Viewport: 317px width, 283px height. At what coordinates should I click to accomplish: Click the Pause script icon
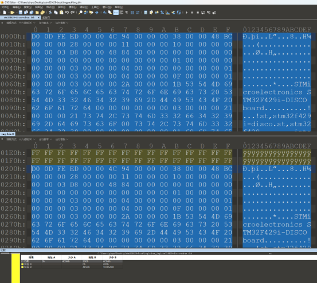click(x=192, y=13)
